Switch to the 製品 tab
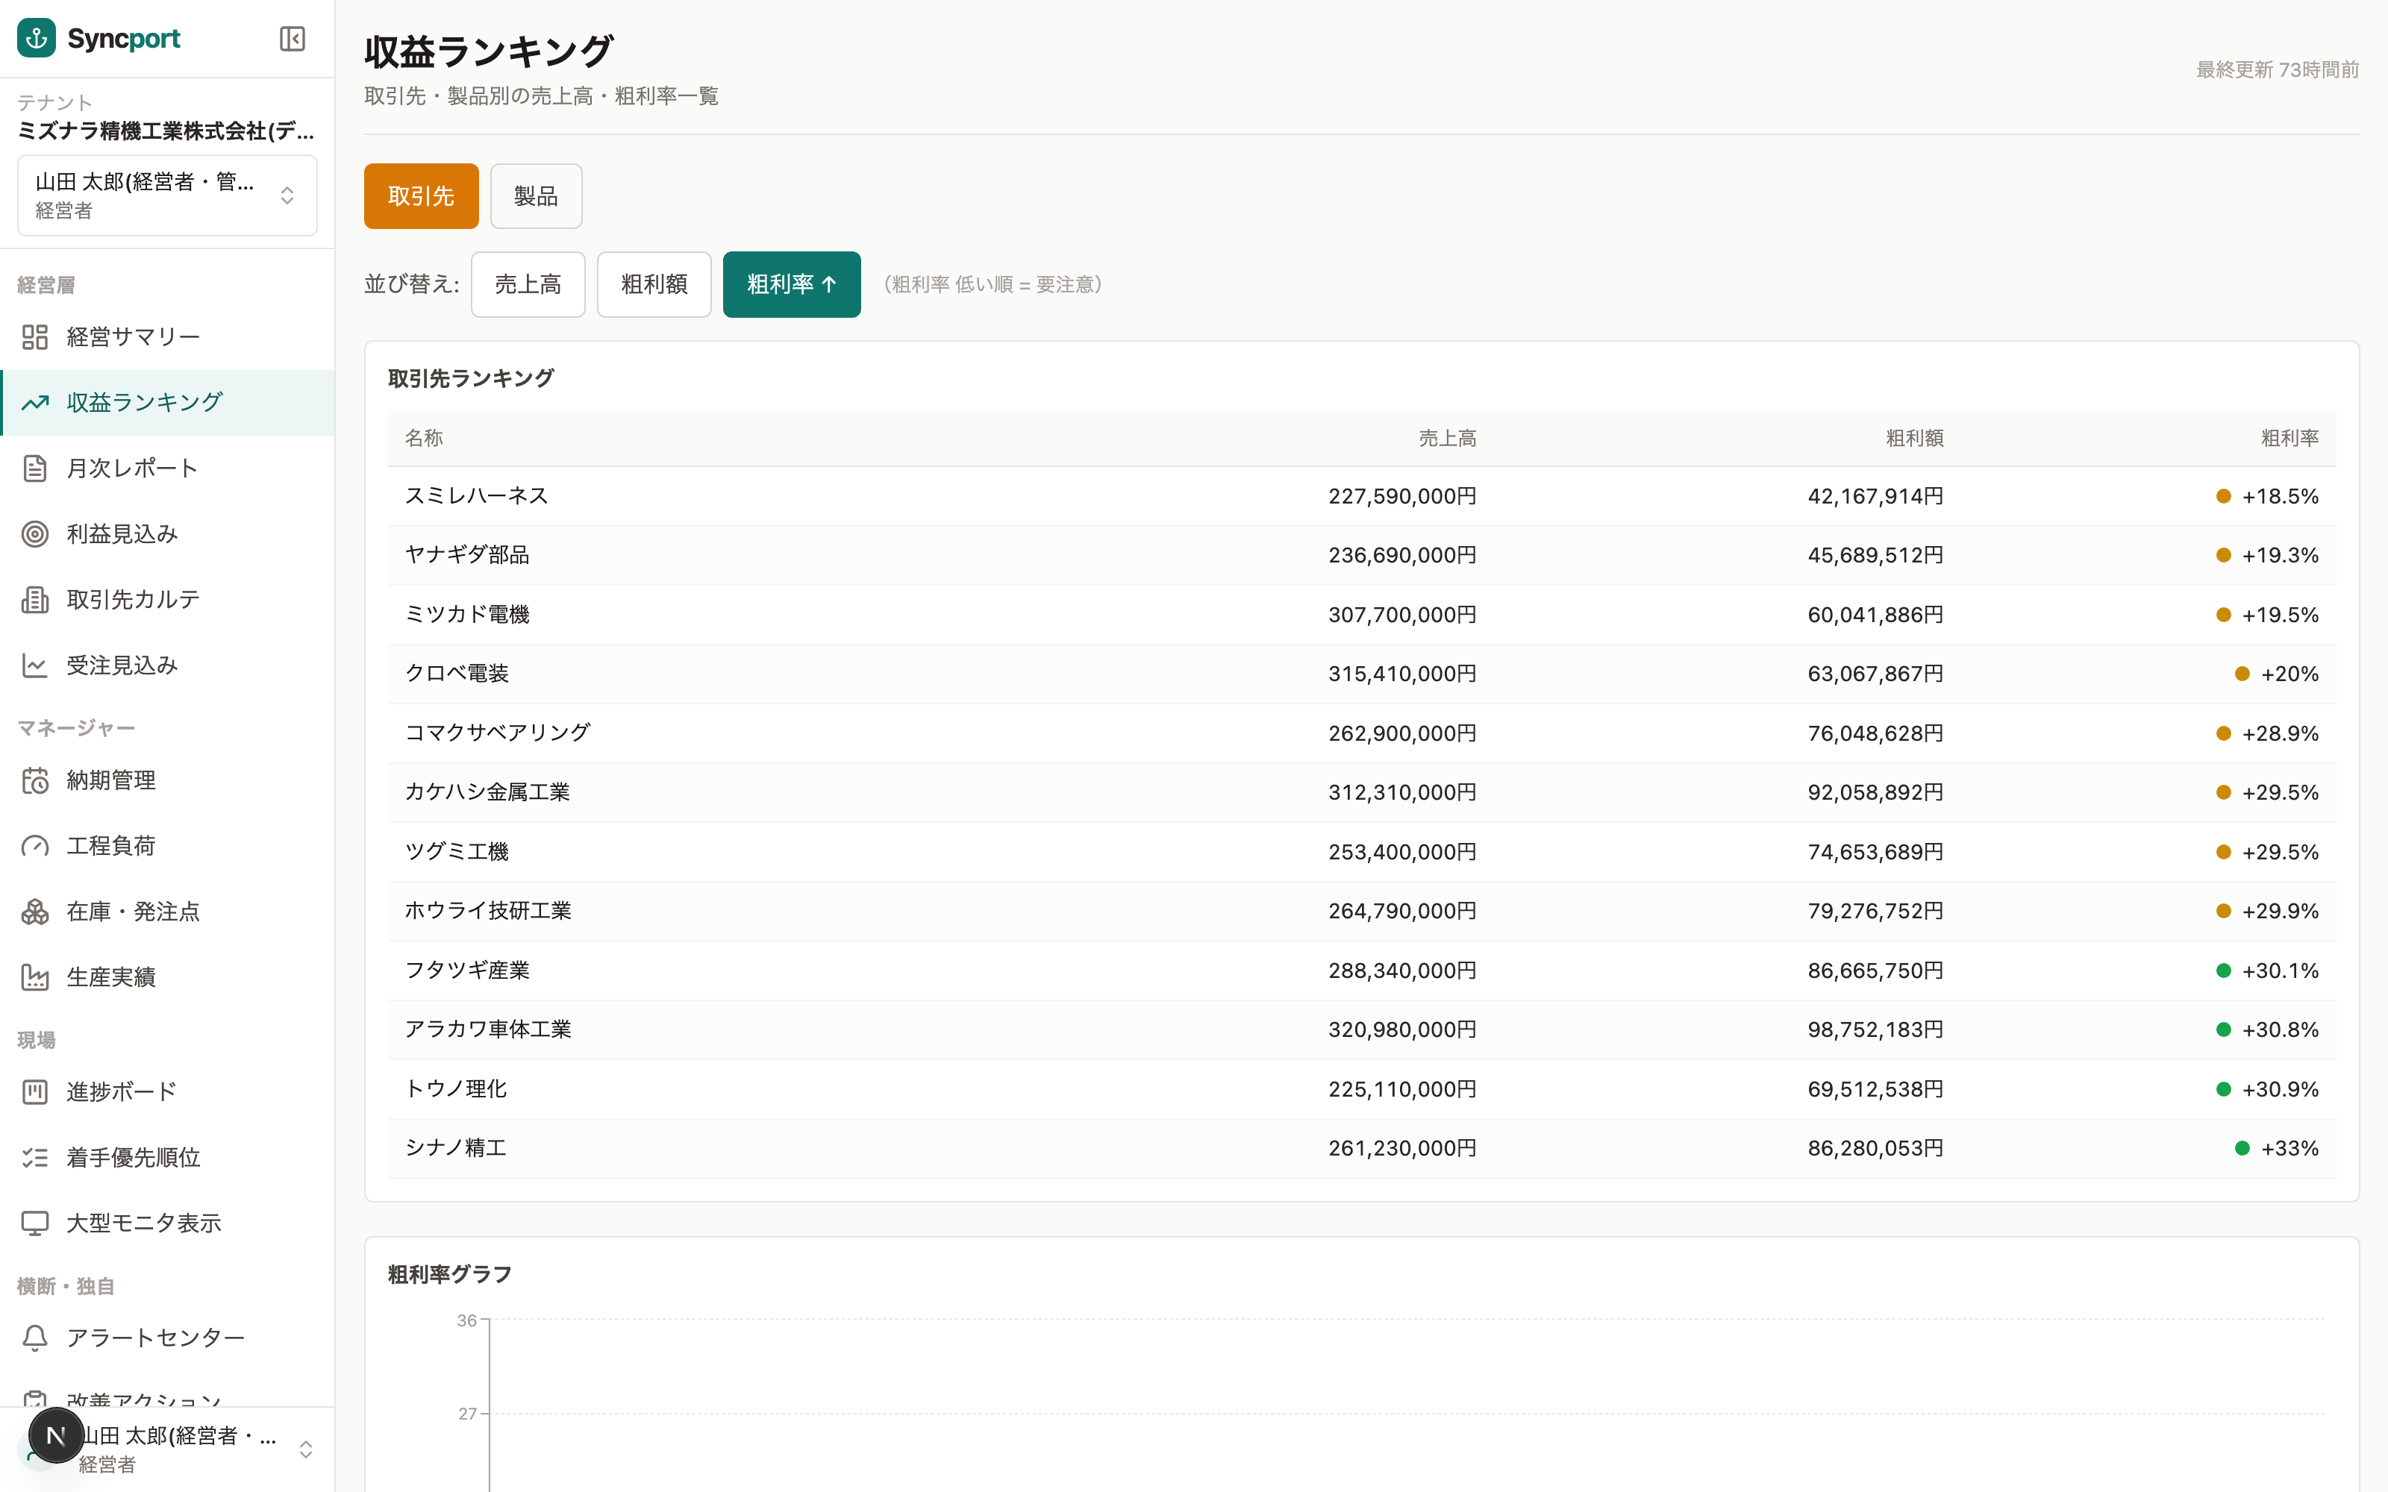This screenshot has width=2388, height=1492. [536, 196]
